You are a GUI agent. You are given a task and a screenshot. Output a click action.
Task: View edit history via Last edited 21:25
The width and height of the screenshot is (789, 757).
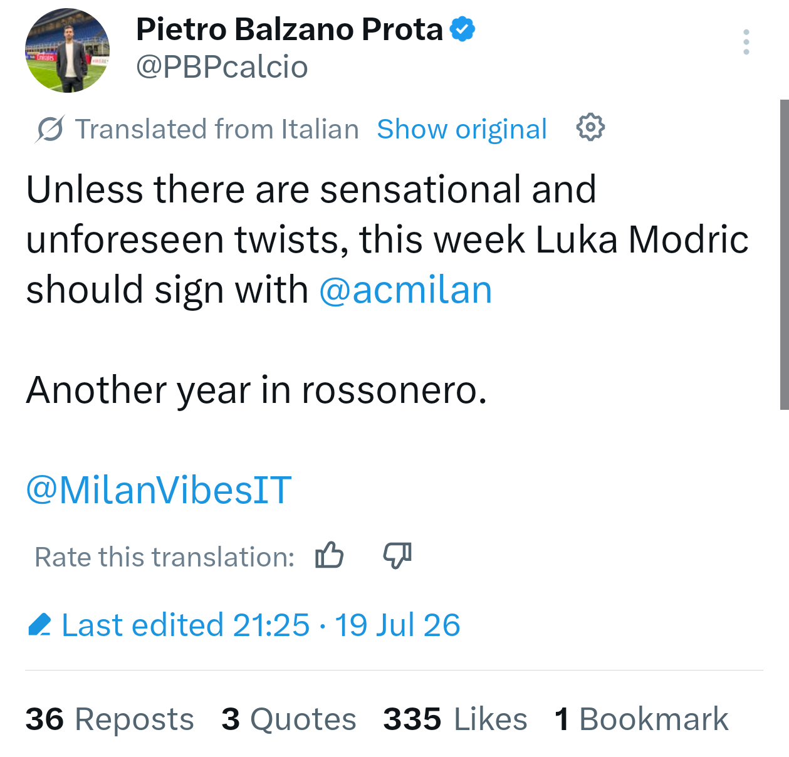click(x=185, y=625)
